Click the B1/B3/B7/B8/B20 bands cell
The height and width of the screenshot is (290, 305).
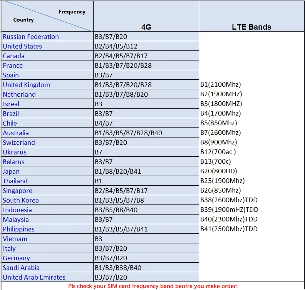point(146,94)
